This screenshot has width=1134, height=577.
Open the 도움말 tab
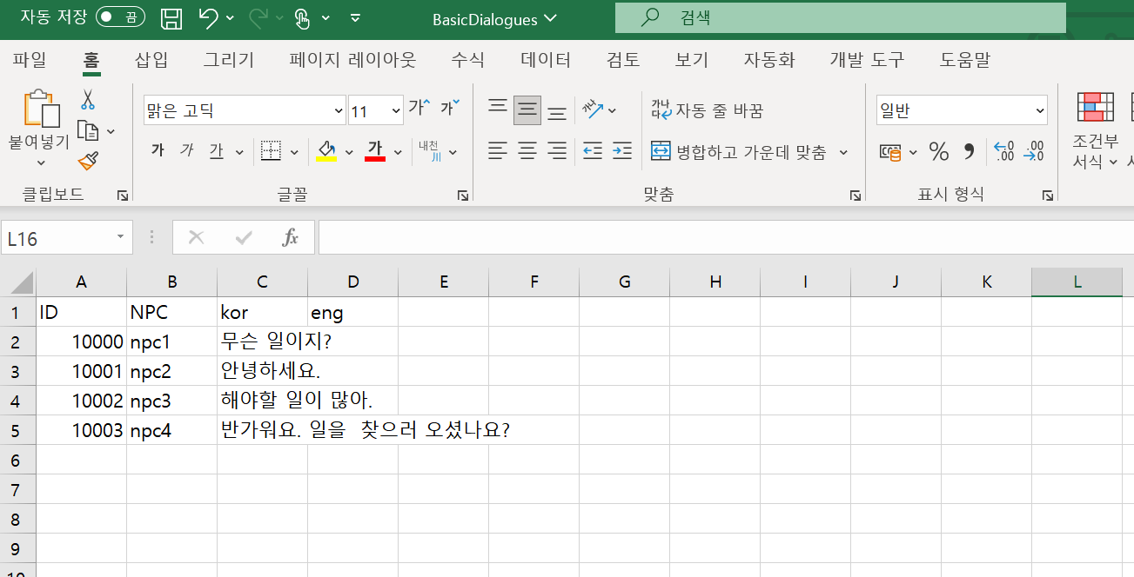coord(965,60)
